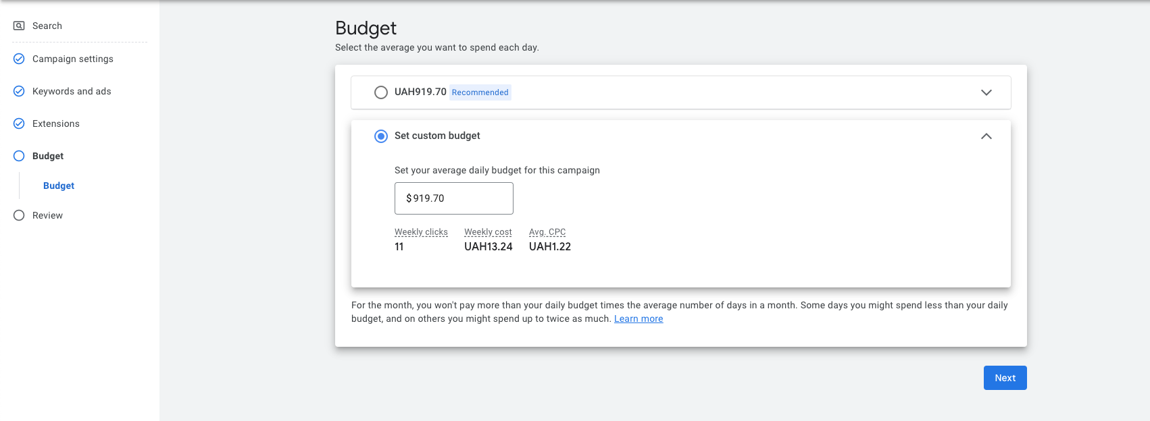
Task: Click the Search magnifier icon in sidebar
Action: point(19,26)
